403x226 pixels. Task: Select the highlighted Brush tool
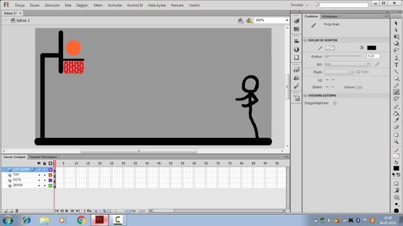click(x=396, y=92)
